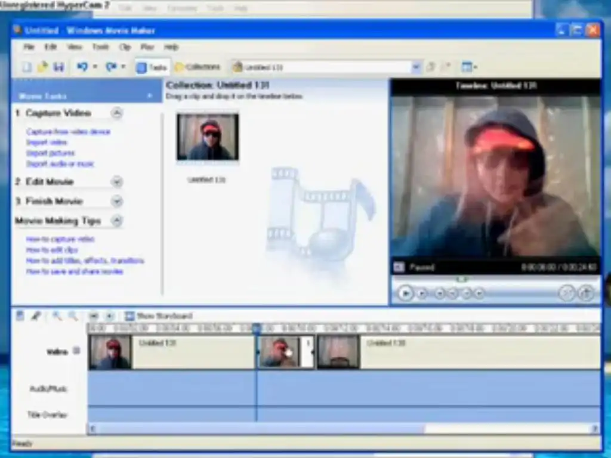Collapse the Capture Video section
The width and height of the screenshot is (611, 458).
tap(116, 113)
